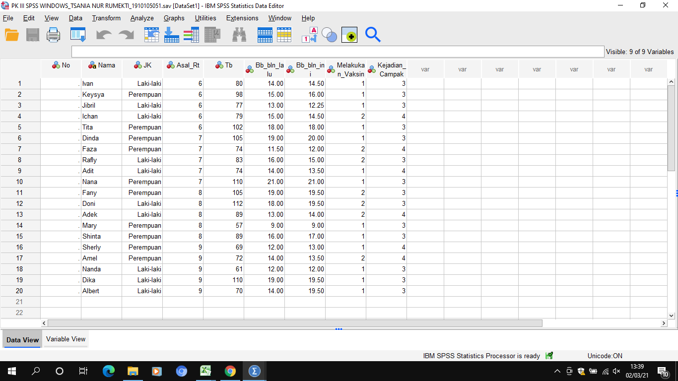Viewport: 678px width, 381px height.
Task: Select the Kejadian_Campak column header
Action: tap(387, 69)
